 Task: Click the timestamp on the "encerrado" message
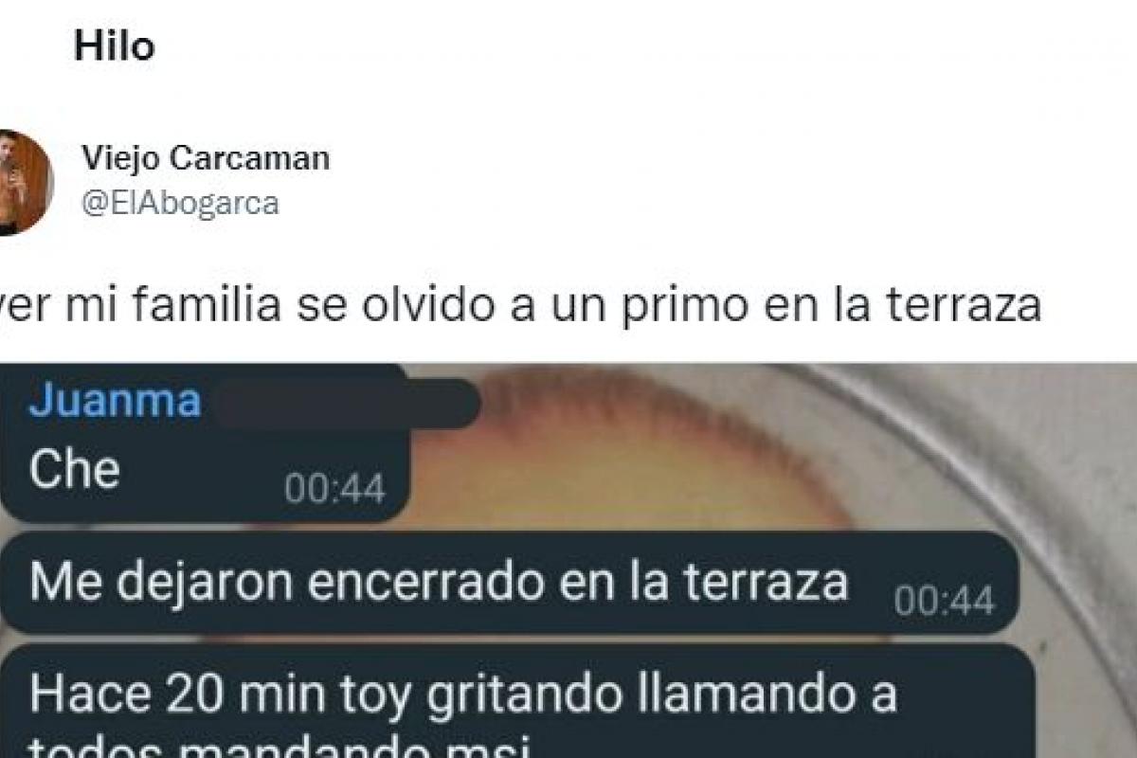[x=944, y=602]
